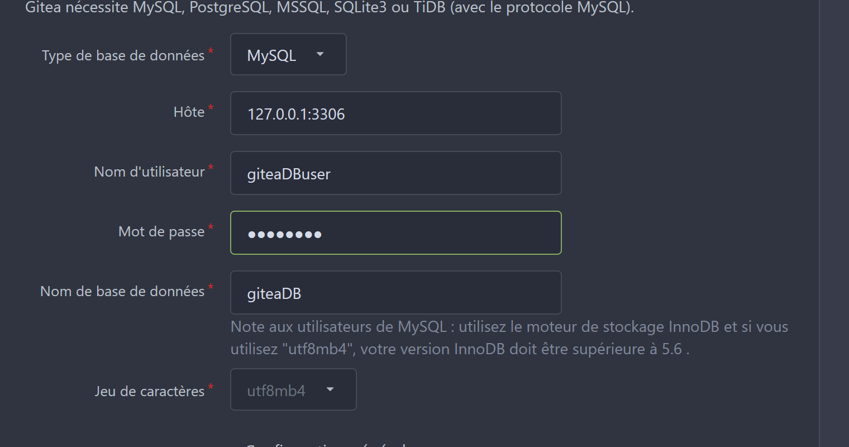The height and width of the screenshot is (447, 849).
Task: Click the "Jeu de caractères" label
Action: [x=149, y=392]
